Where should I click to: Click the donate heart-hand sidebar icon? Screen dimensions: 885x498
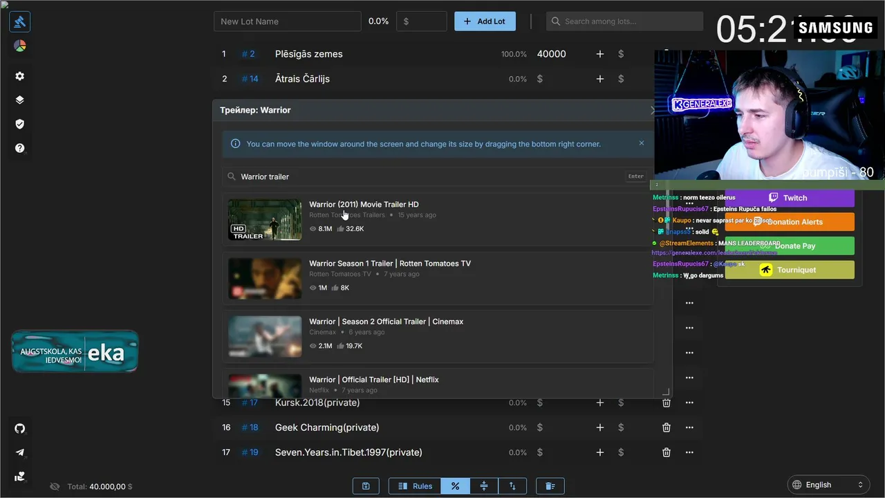[x=20, y=476]
